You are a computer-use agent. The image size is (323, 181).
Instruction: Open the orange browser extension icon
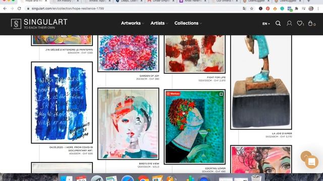point(275,9)
